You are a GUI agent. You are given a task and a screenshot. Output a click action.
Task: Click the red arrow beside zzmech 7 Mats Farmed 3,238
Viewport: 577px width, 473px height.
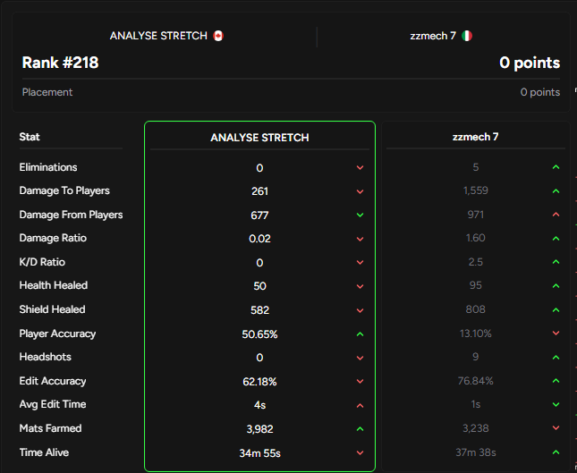point(556,428)
